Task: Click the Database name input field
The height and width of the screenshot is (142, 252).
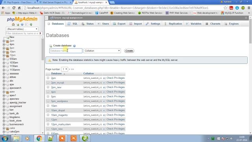Action: click(x=66, y=51)
